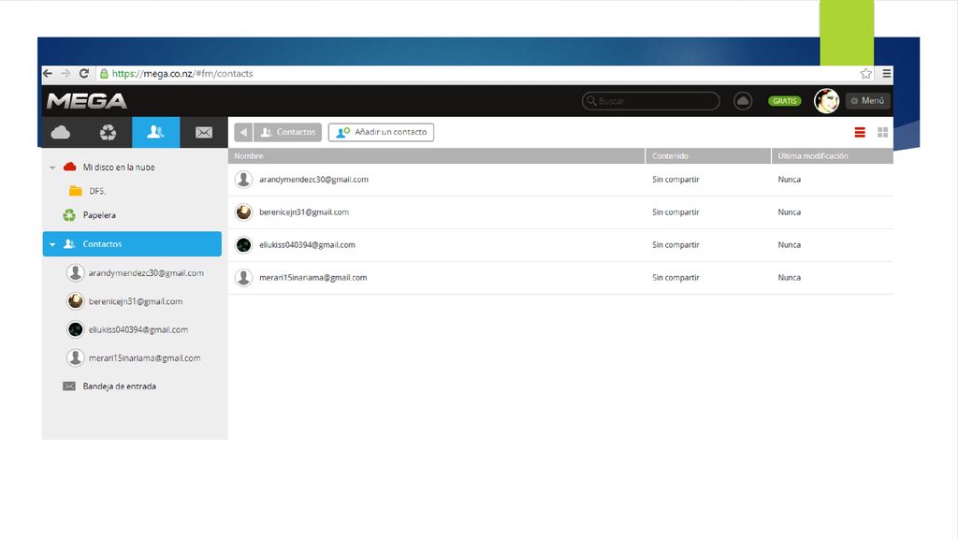Select the Contactos sidebar item
958x539 pixels.
click(132, 244)
